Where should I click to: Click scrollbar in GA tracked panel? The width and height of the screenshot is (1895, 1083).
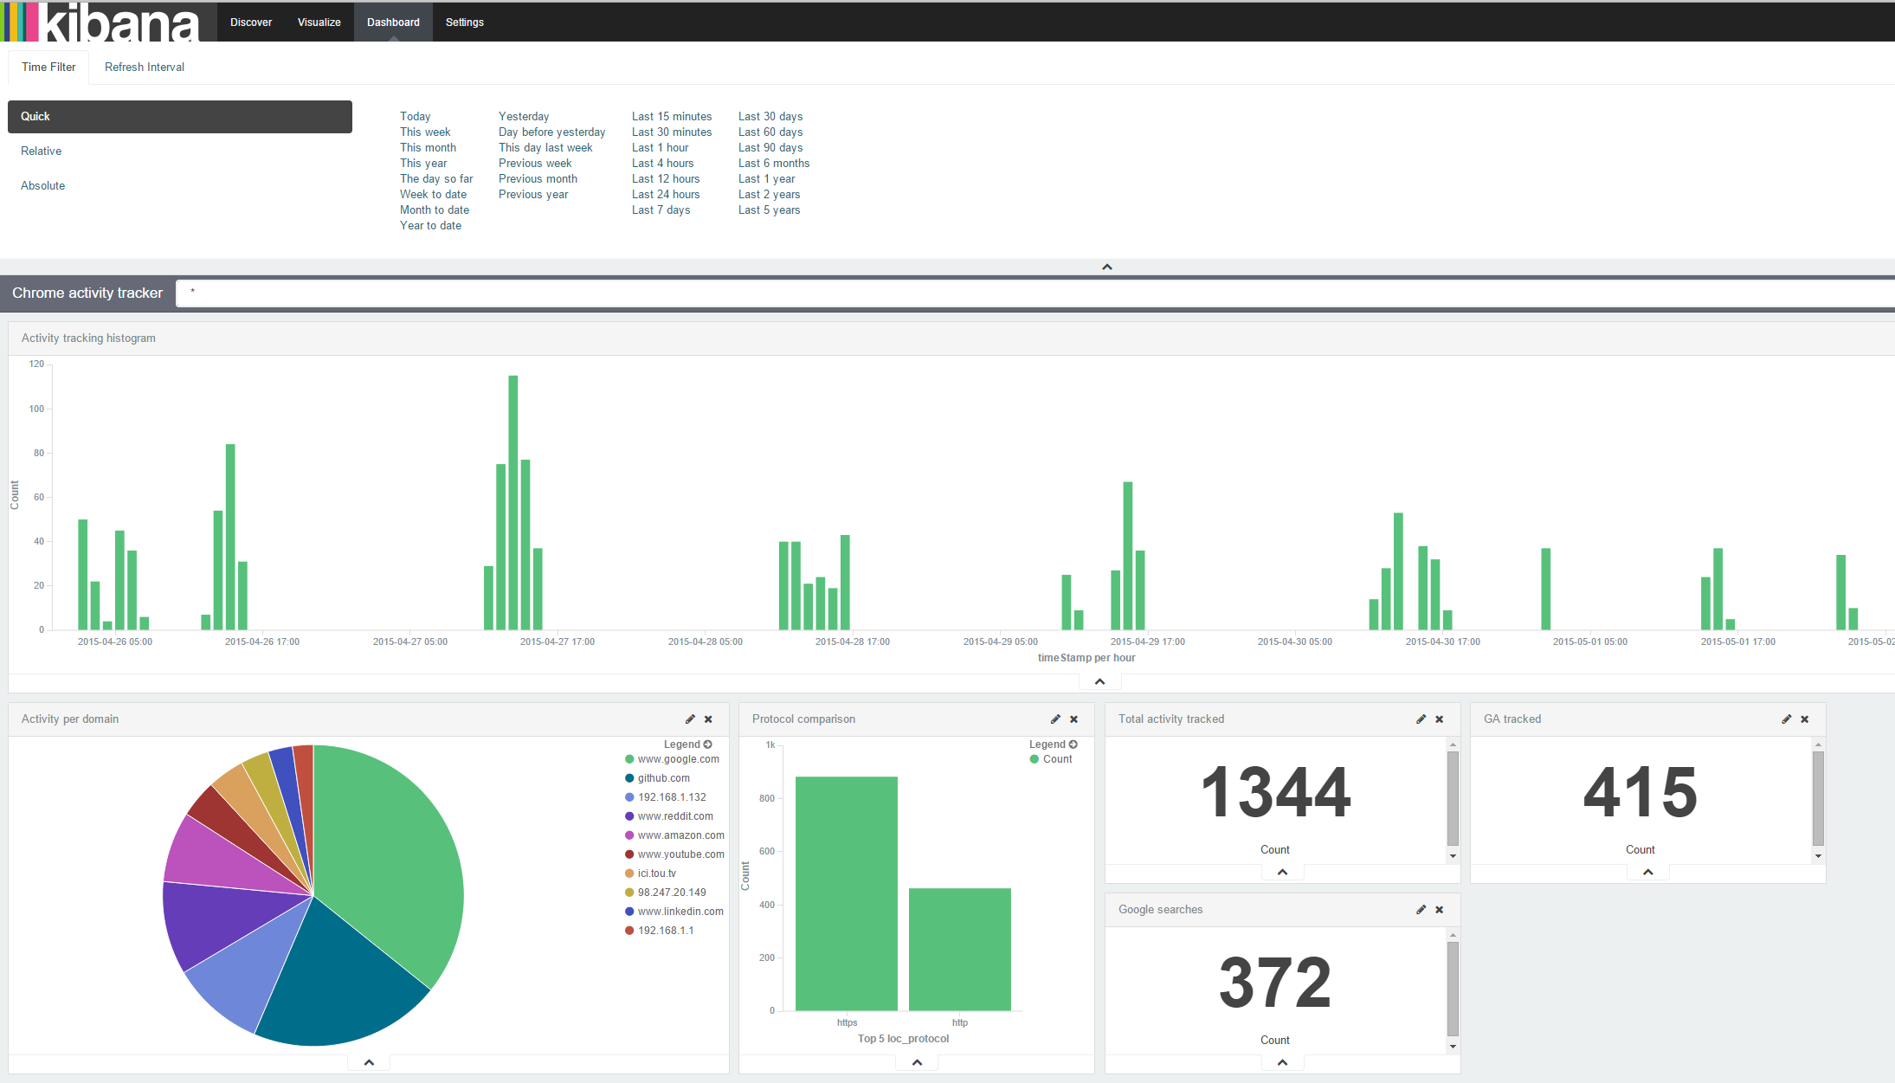(1818, 798)
